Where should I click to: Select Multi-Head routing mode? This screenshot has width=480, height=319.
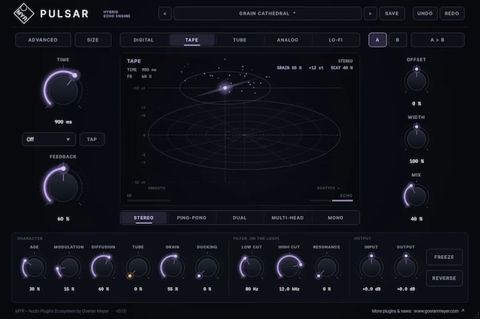(x=287, y=217)
